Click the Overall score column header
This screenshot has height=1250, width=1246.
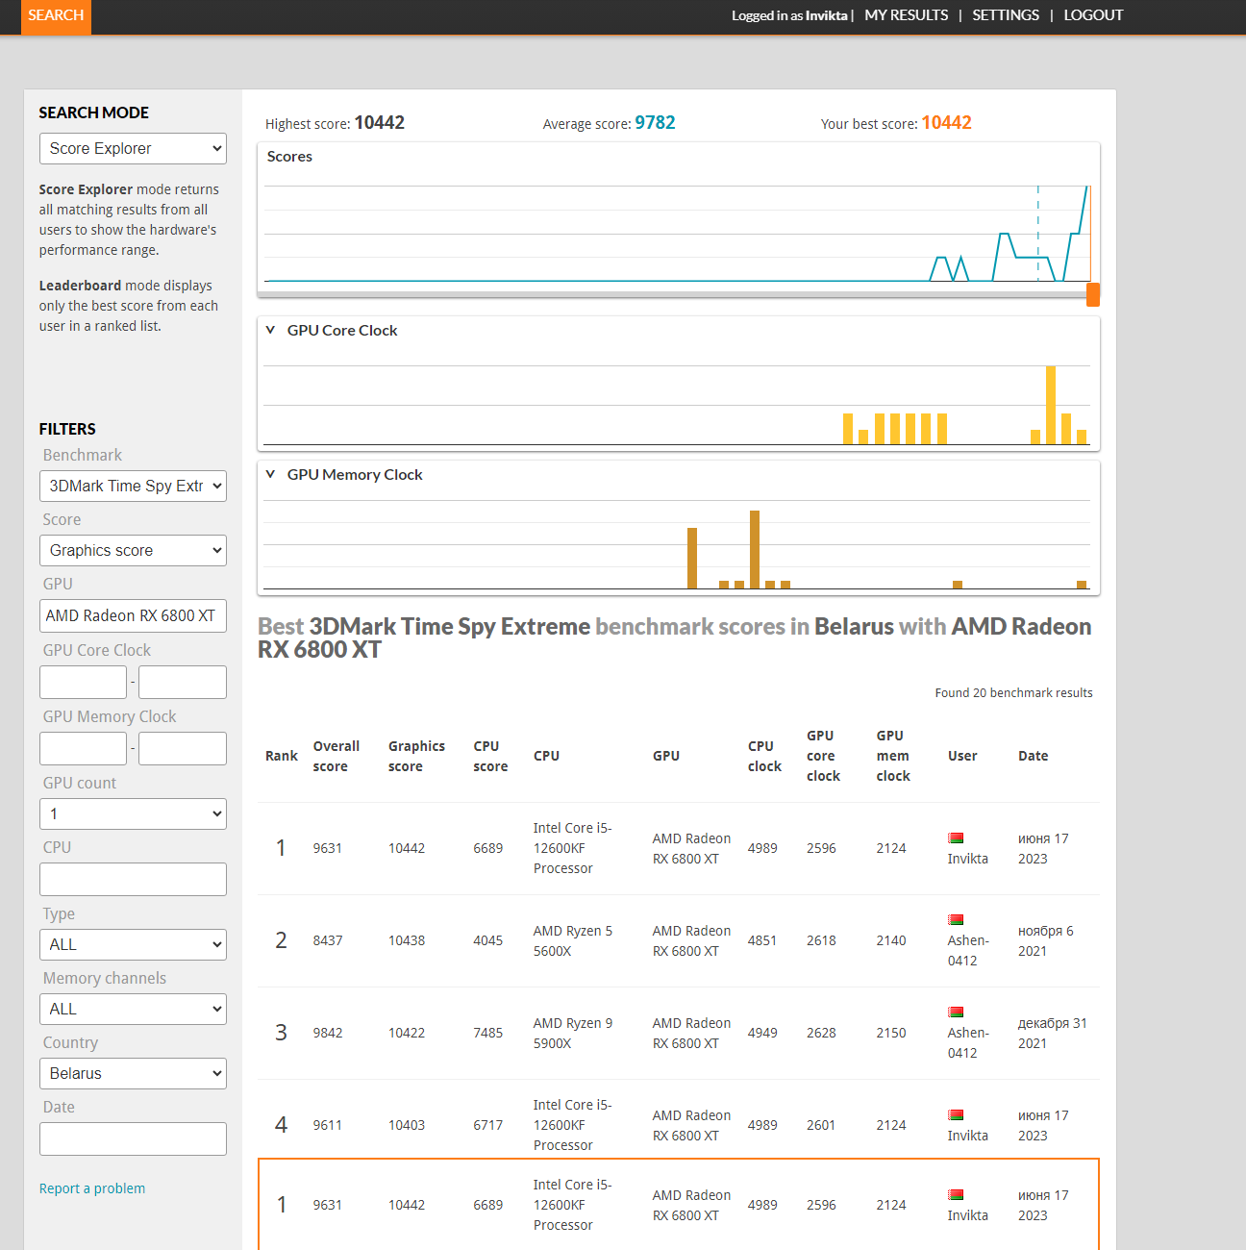336,756
